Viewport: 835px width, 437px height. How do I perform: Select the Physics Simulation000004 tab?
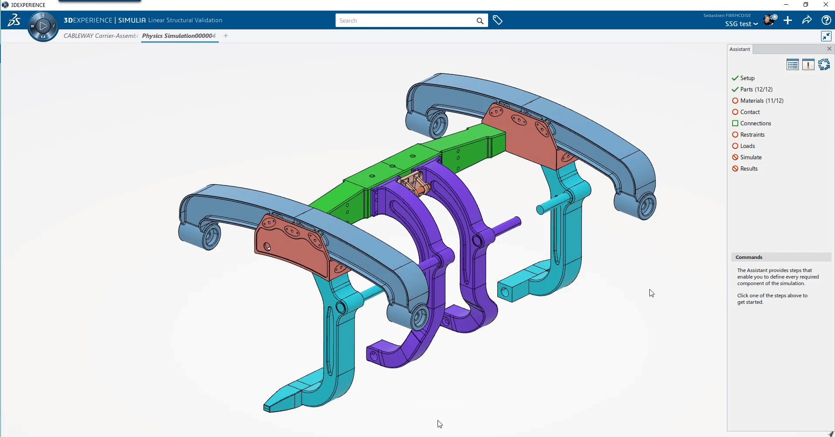(x=179, y=36)
